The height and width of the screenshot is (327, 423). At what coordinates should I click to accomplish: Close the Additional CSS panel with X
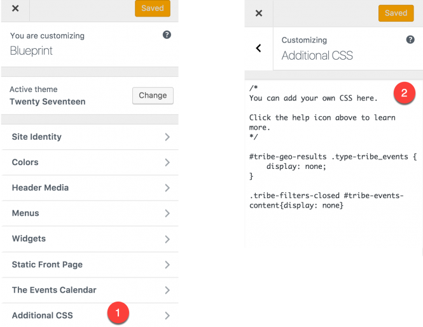259,13
